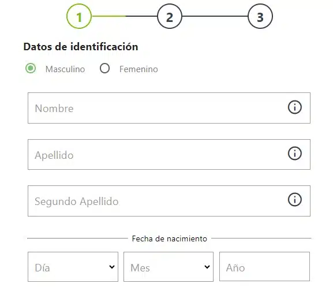This screenshot has height=302, width=333.
Task: Open the Día dropdown
Action: tap(73, 267)
